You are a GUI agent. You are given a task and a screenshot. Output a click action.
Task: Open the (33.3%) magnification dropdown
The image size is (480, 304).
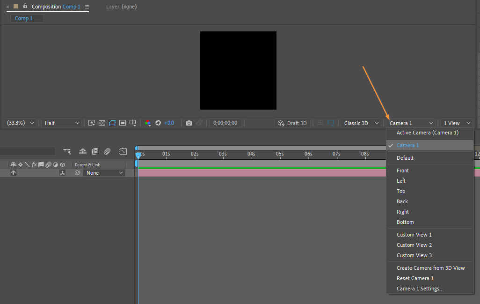(20, 123)
